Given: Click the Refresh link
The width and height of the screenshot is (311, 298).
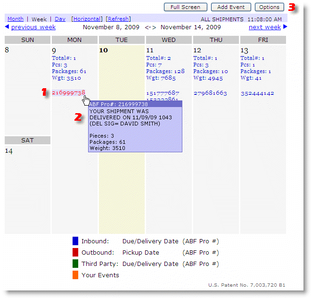Looking at the screenshot, I should coord(118,19).
